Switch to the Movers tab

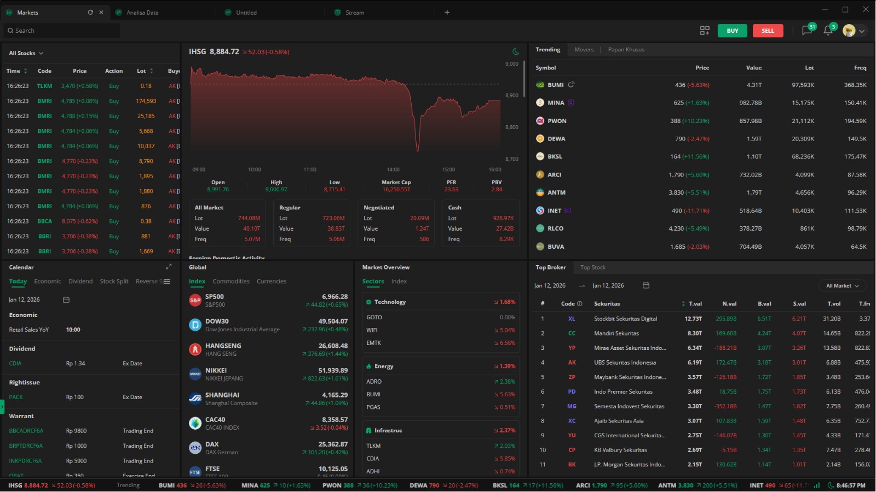click(584, 50)
